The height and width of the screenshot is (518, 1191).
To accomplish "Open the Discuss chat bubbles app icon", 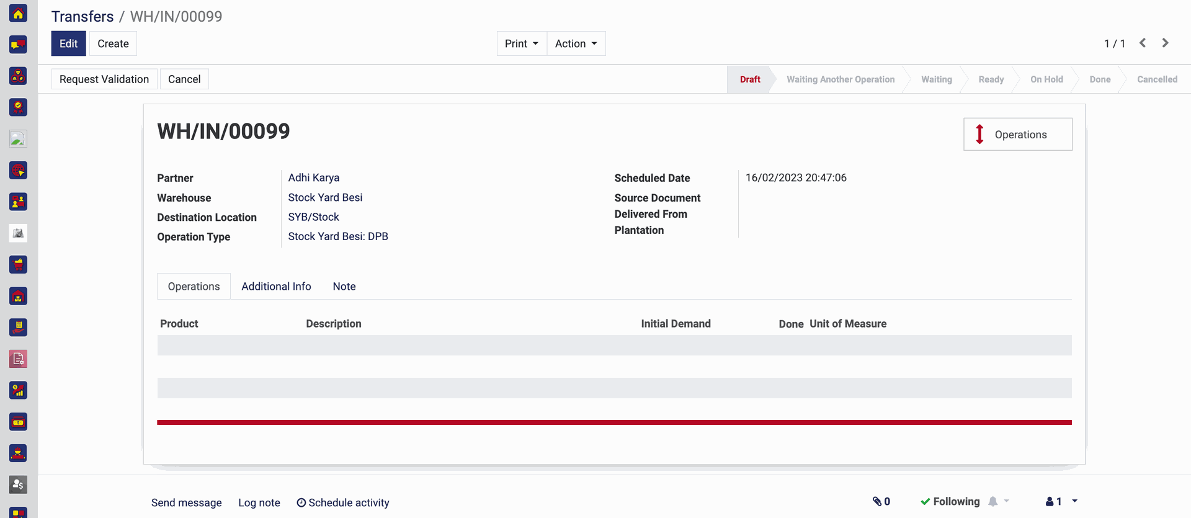I will click(x=18, y=45).
